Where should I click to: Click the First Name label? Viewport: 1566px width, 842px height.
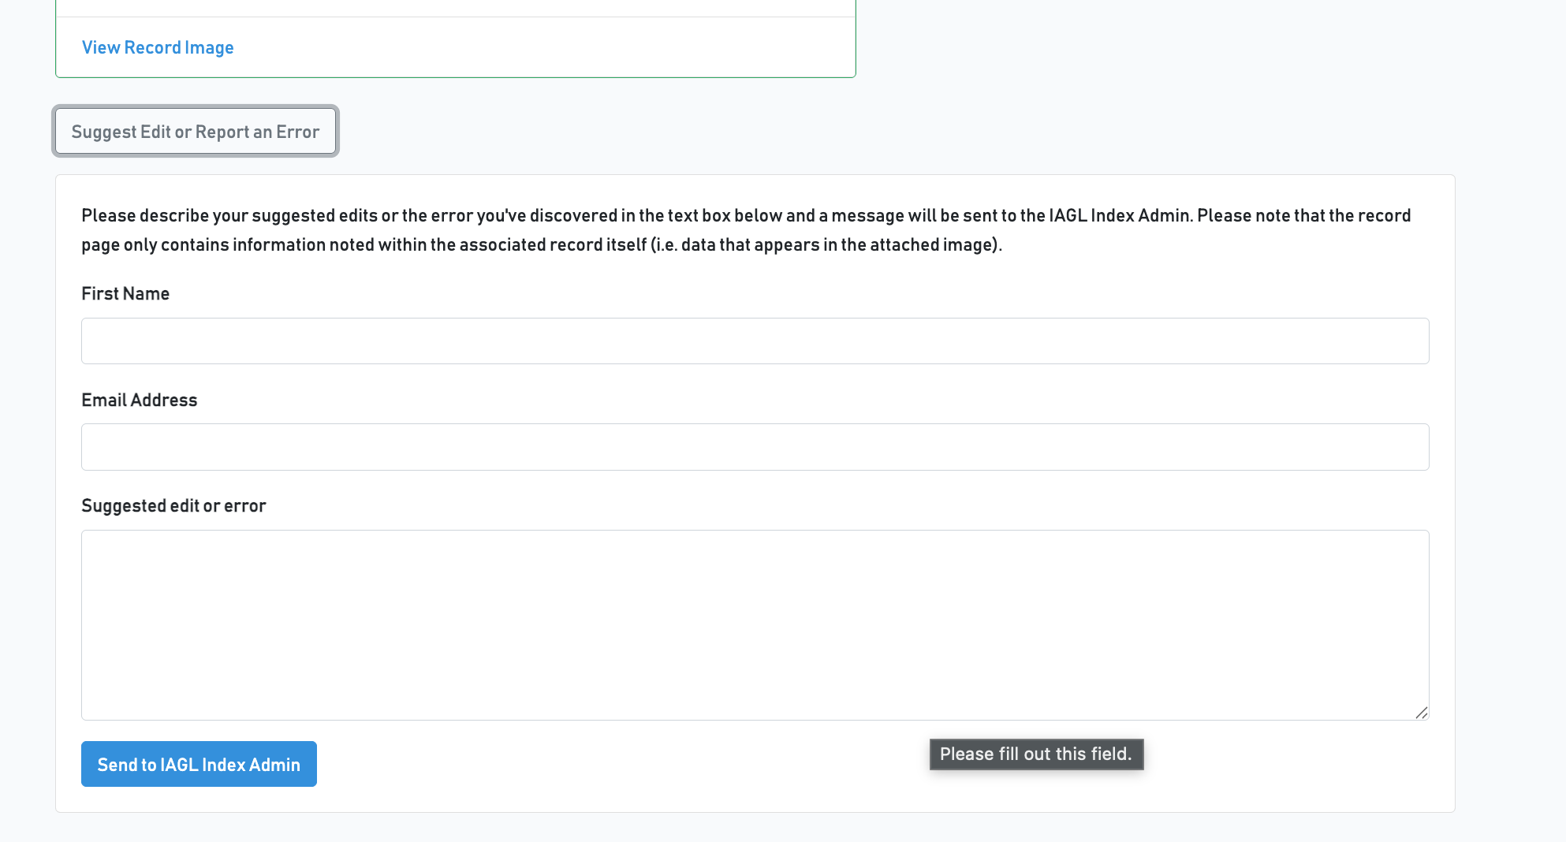[x=125, y=293]
